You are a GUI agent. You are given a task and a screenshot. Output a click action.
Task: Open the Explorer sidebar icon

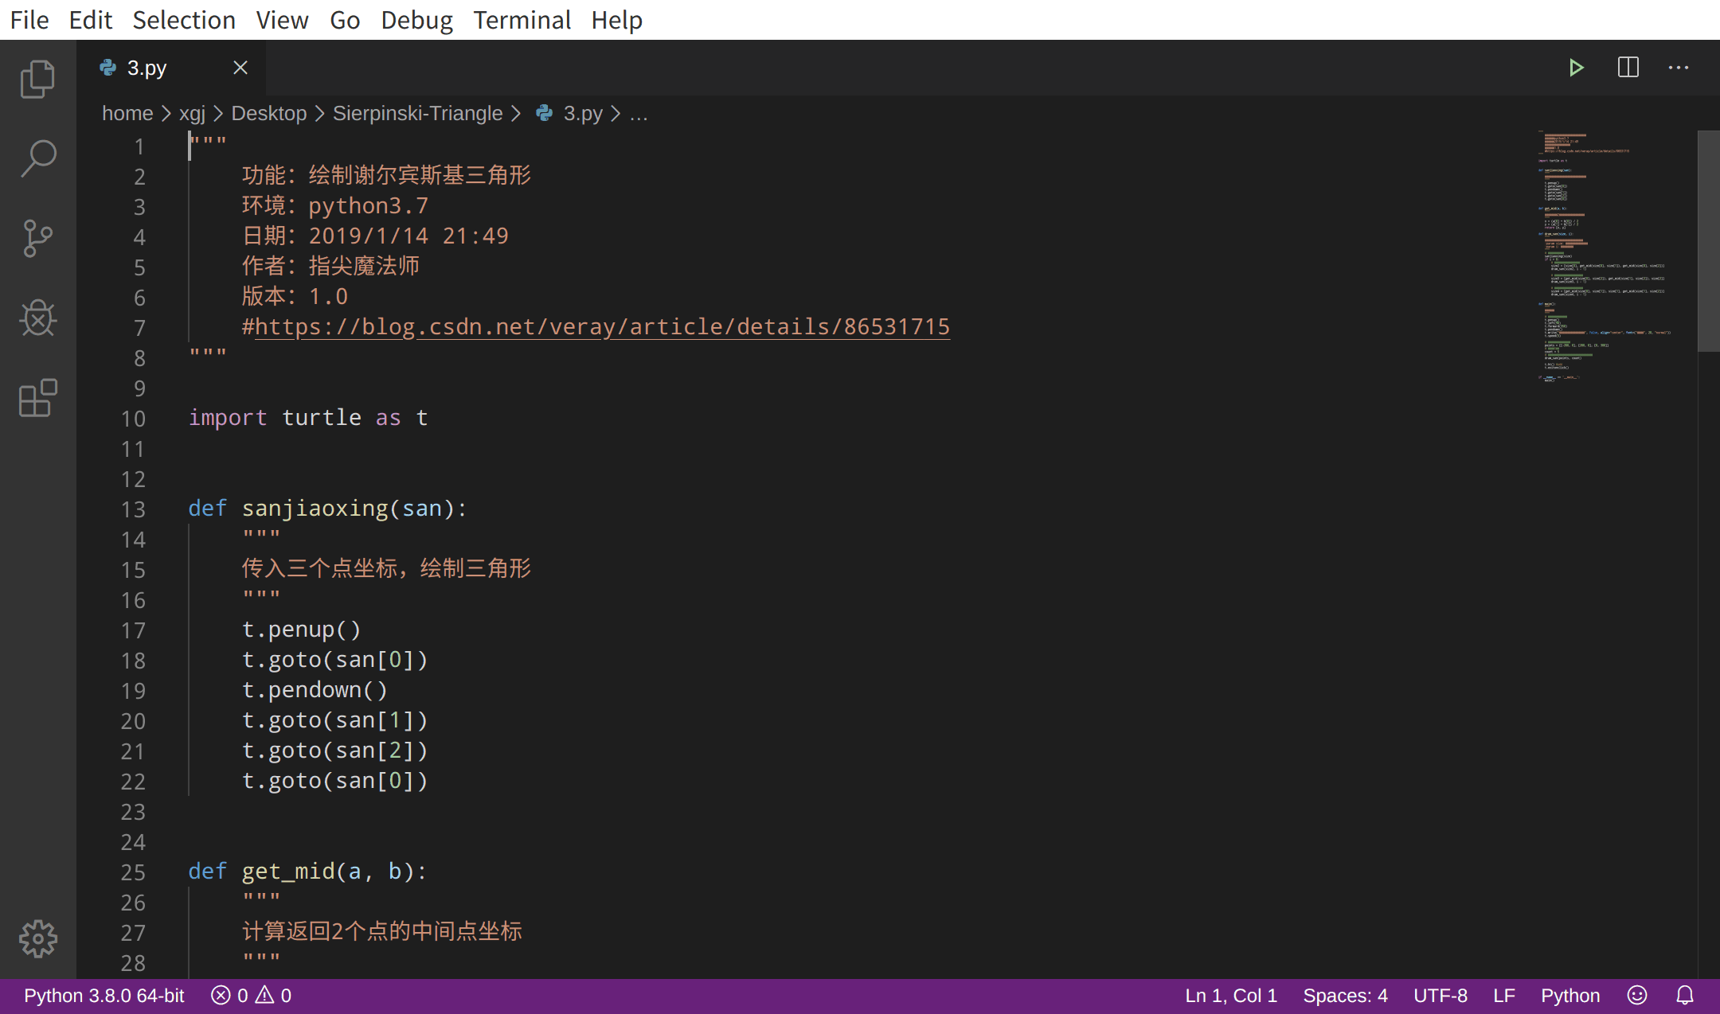(37, 78)
